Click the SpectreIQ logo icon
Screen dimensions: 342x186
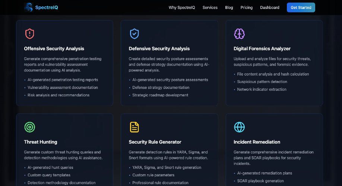[28, 7]
